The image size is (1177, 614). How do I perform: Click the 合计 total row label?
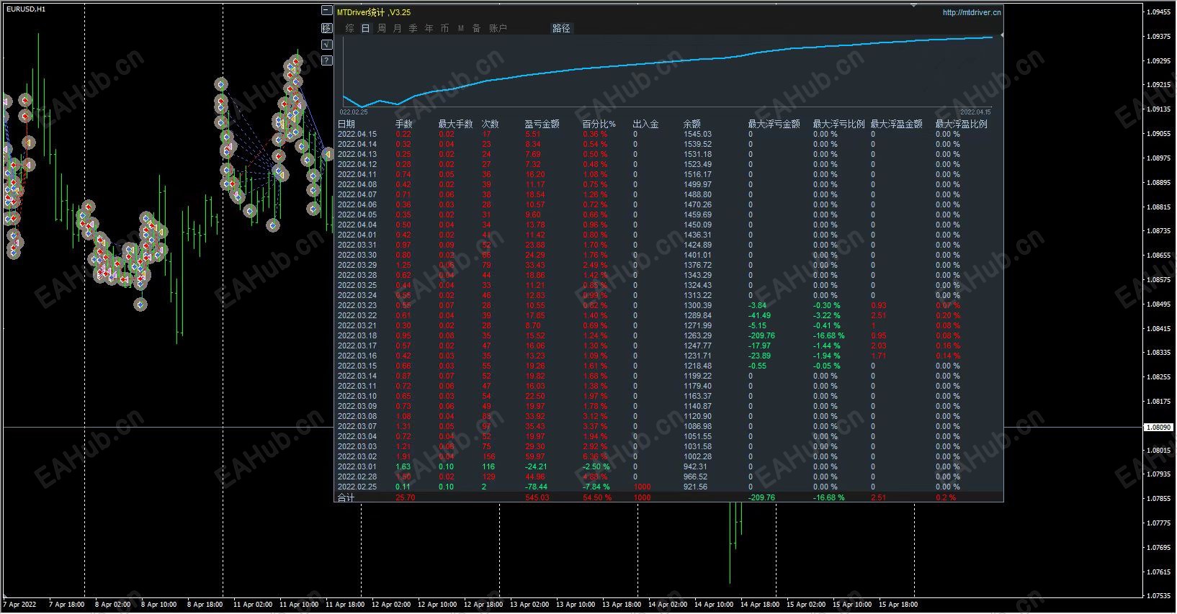[x=346, y=497]
